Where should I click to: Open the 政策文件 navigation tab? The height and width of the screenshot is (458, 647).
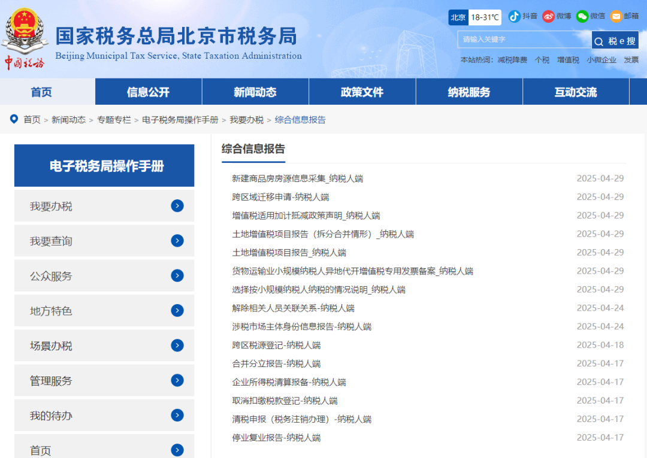pos(362,92)
